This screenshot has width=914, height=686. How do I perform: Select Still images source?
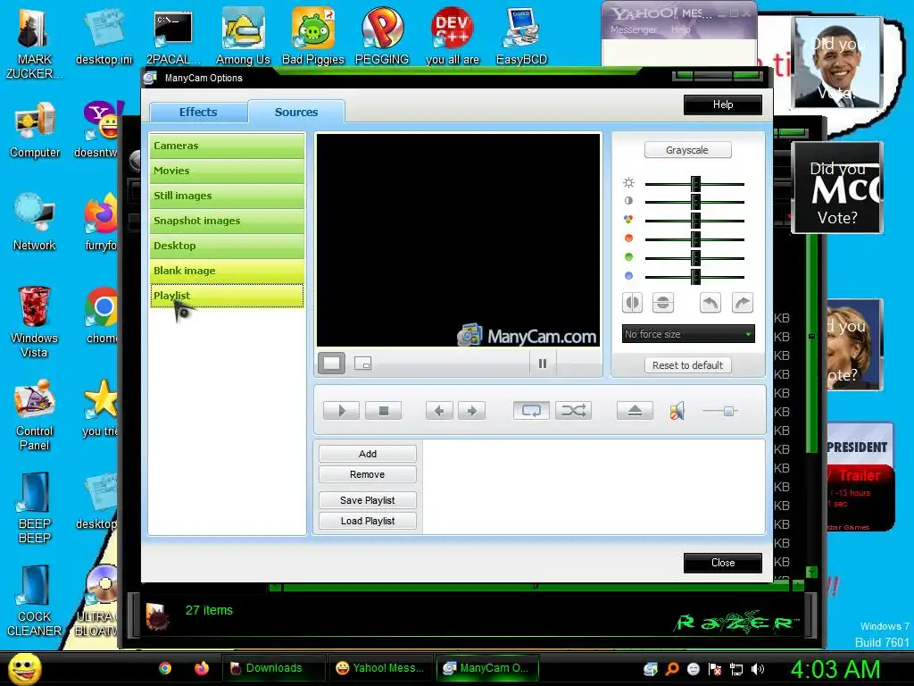(x=227, y=196)
